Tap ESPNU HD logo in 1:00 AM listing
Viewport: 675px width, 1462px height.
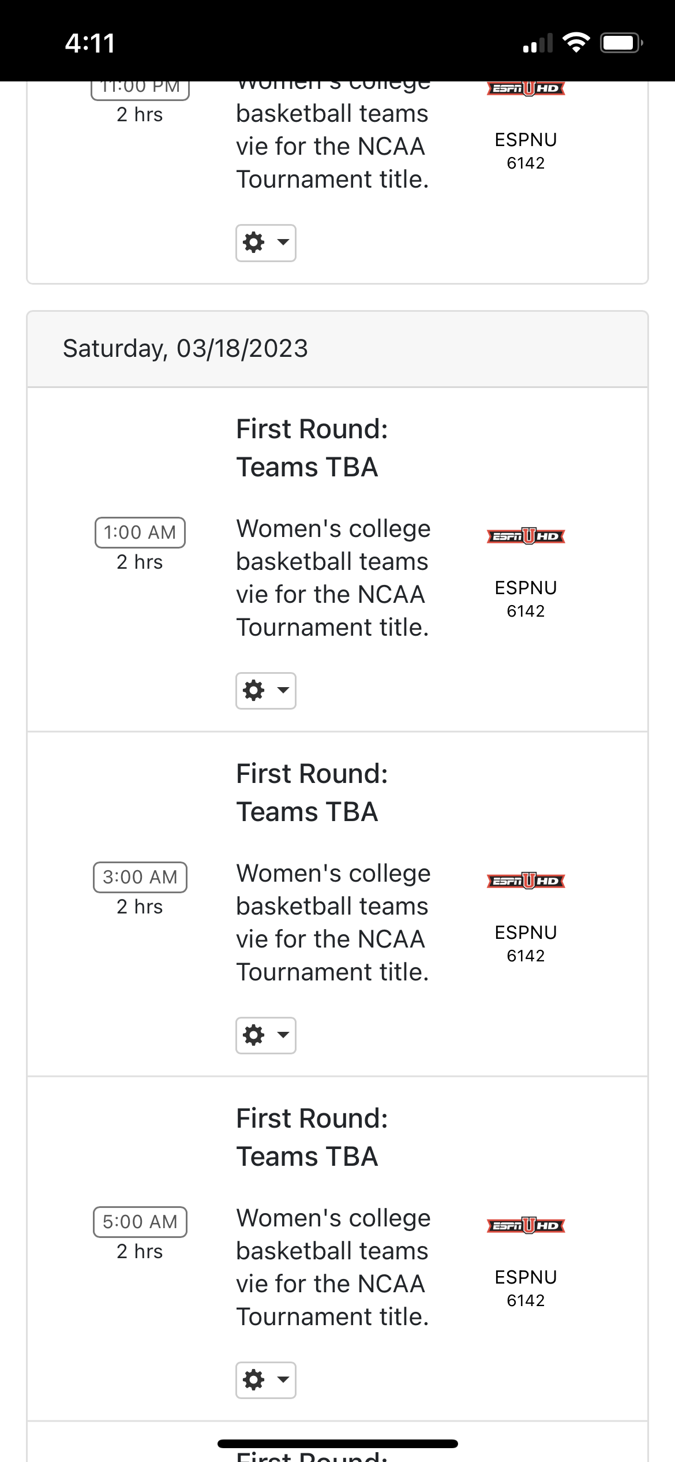[x=526, y=536]
